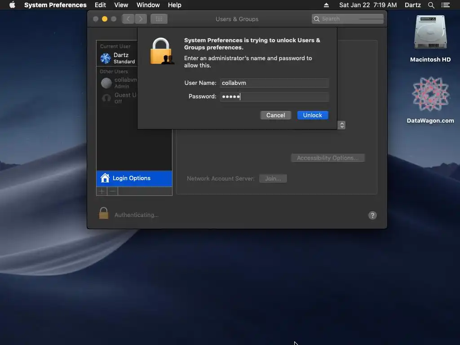Click the Other Users heading
The image size is (460, 345).
click(114, 71)
